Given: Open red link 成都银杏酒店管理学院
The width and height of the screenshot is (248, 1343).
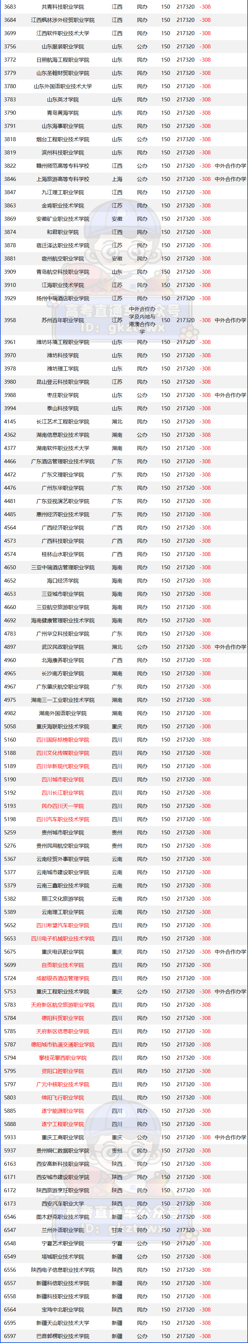Looking at the screenshot, I should [62, 978].
